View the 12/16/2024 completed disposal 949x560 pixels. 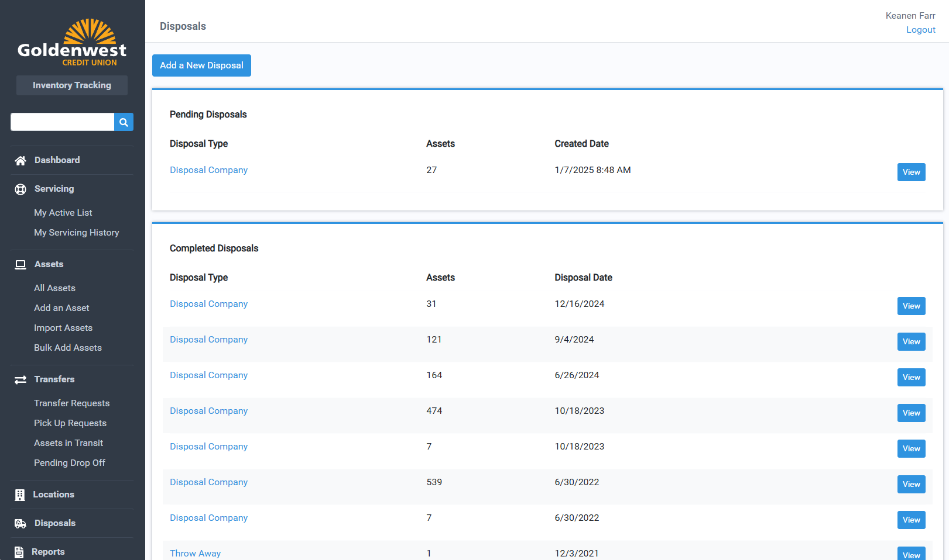click(x=911, y=306)
